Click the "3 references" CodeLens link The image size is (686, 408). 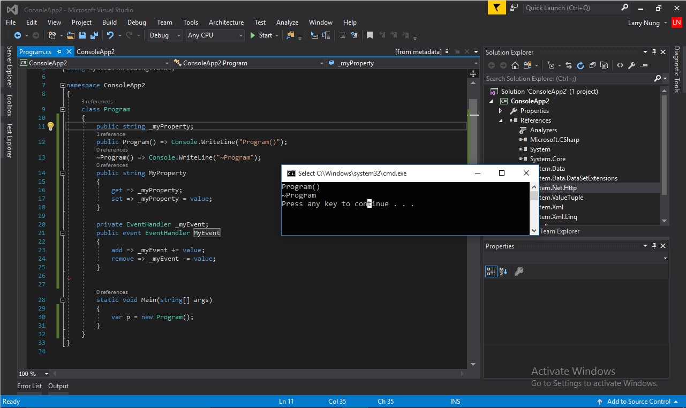pos(97,102)
